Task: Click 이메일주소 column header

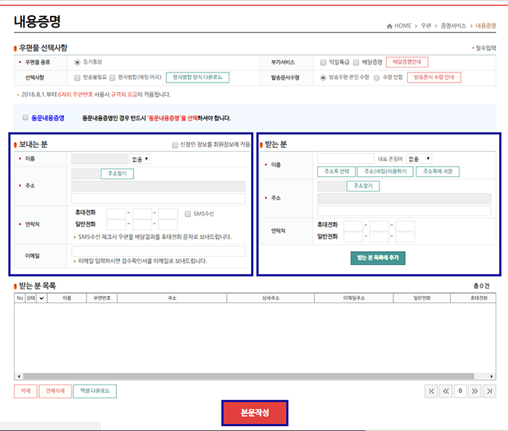Action: pyautogui.click(x=354, y=298)
